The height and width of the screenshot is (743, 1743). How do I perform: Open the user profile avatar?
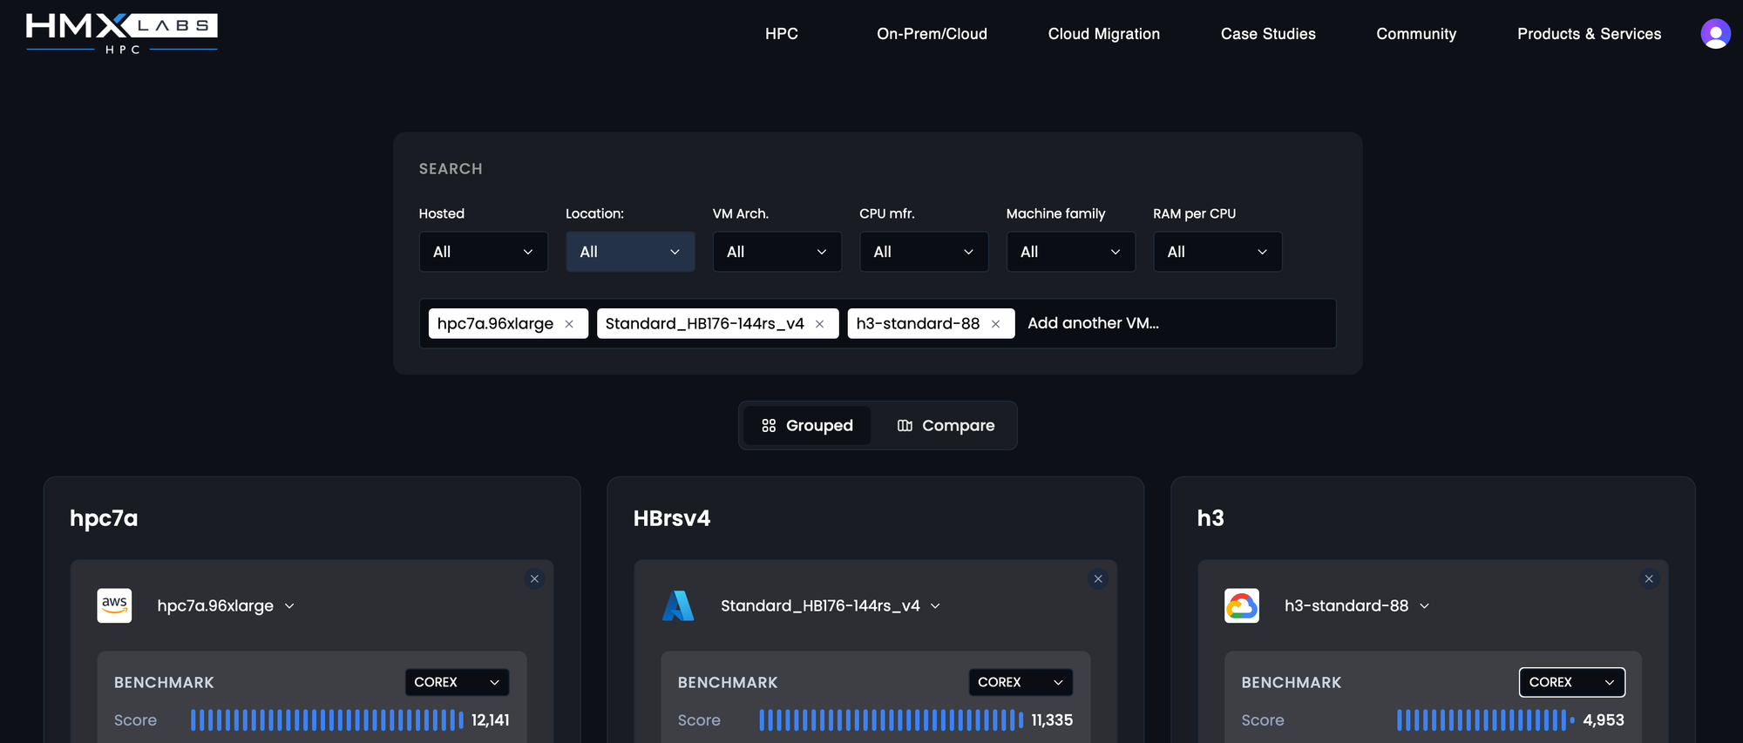1715,34
